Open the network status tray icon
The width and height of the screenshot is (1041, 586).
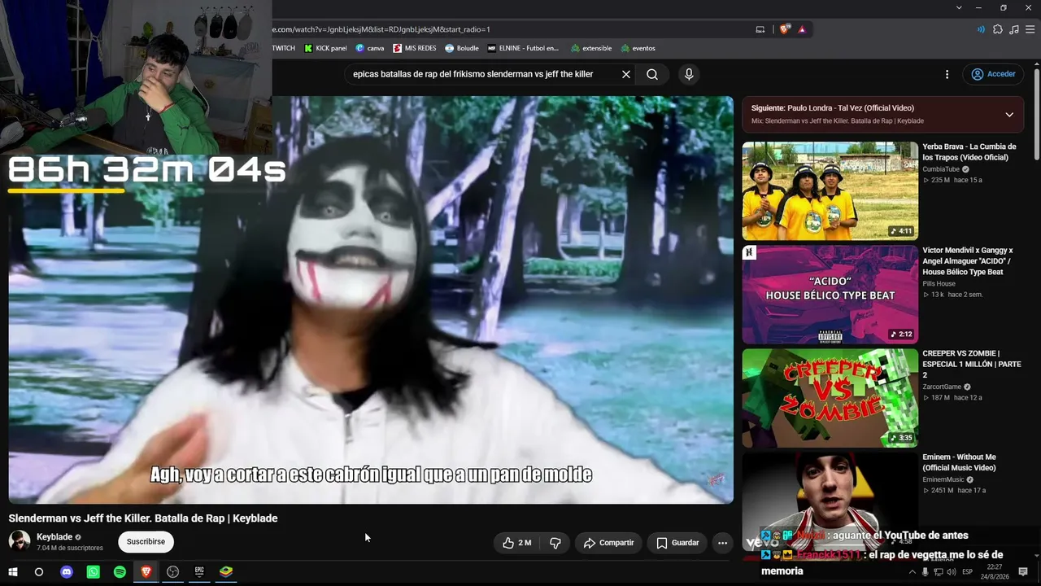[x=939, y=572]
